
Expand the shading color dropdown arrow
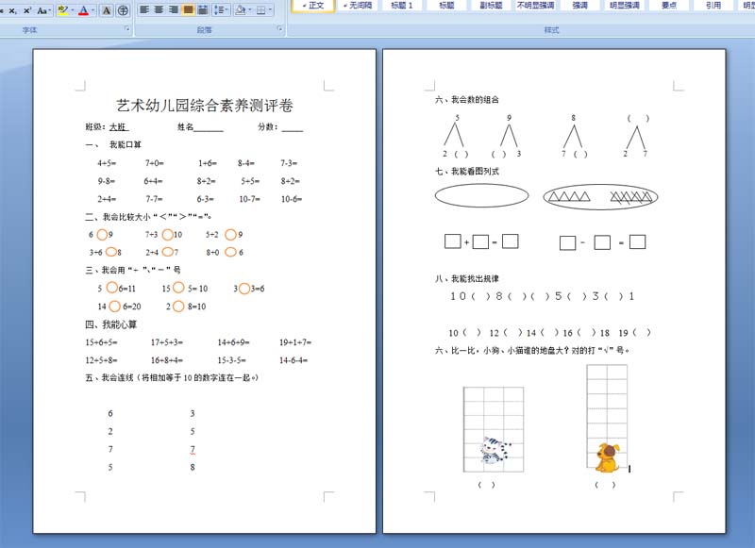coord(249,9)
